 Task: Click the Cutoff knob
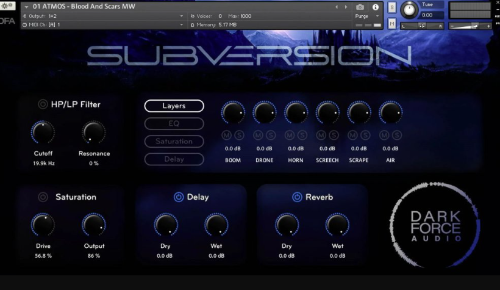43,132
